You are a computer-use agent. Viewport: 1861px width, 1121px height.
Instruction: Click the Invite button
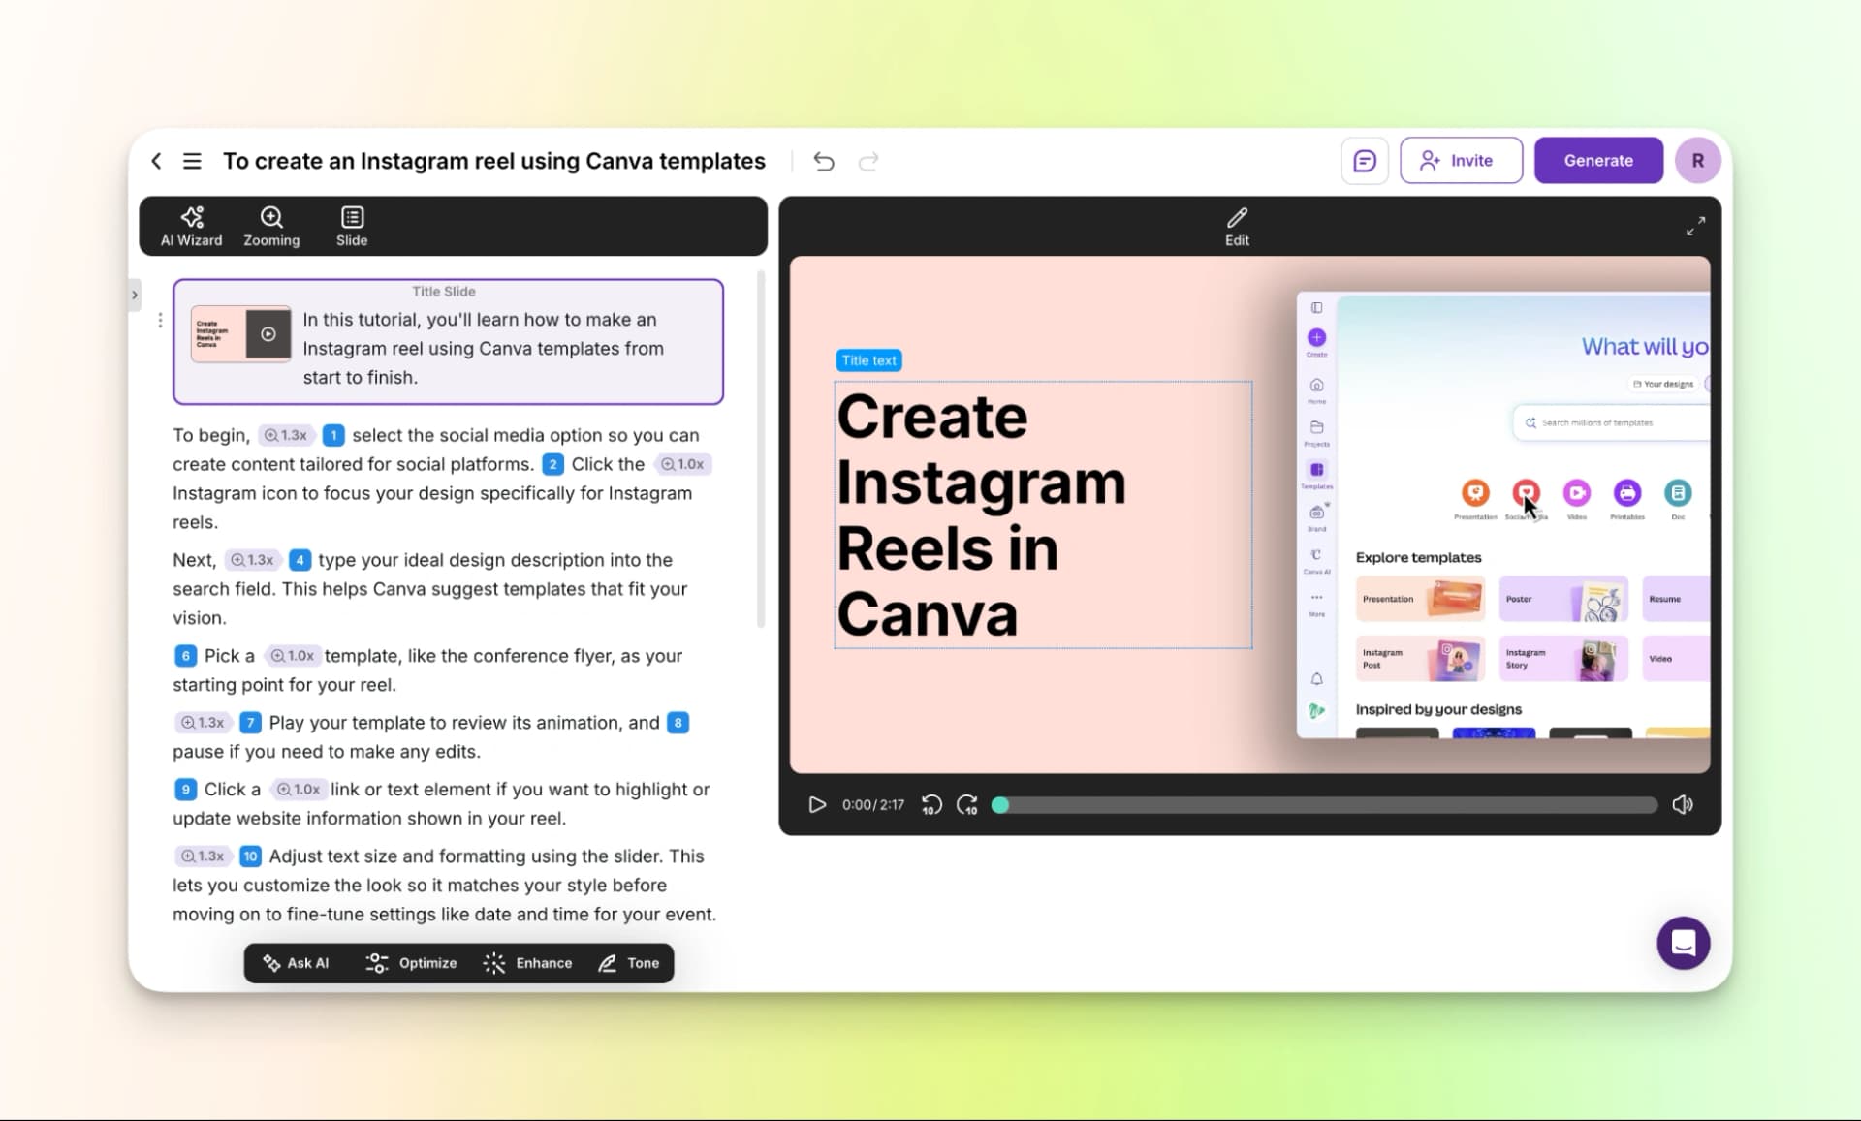(1460, 161)
